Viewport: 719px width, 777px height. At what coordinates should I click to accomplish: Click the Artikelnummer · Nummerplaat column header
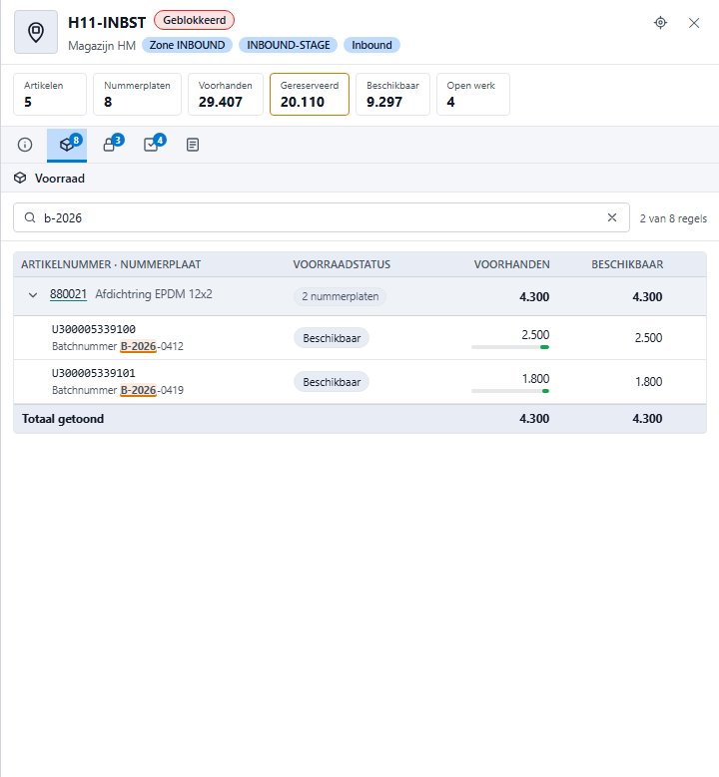click(111, 264)
